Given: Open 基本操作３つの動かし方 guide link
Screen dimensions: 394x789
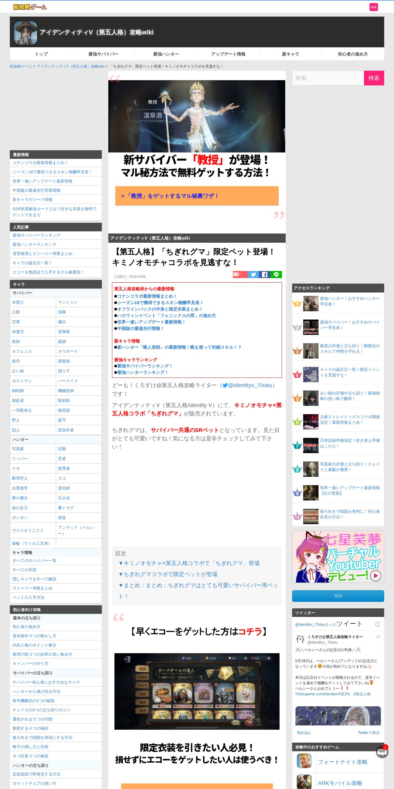Looking at the screenshot, I should click(34, 636).
